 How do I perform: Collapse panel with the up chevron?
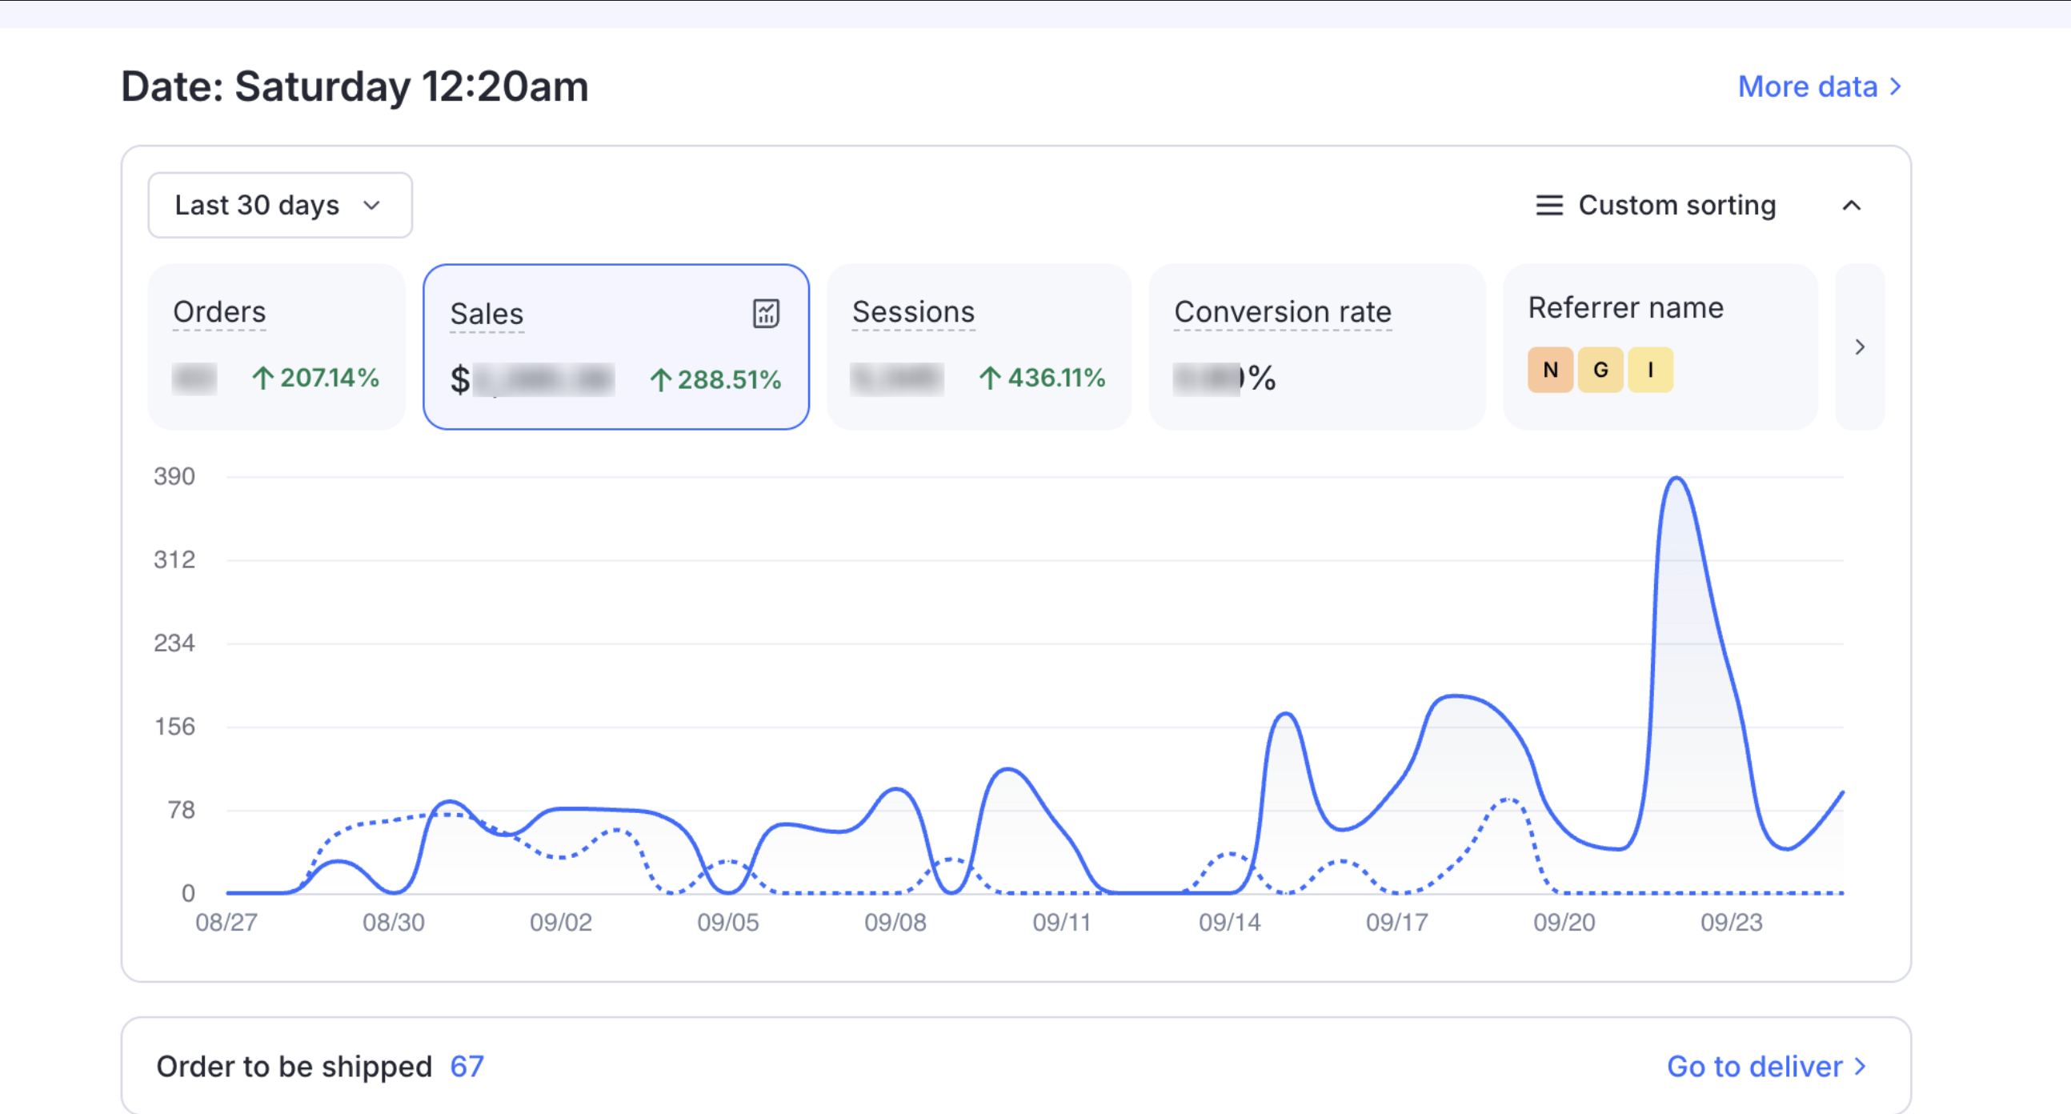pos(1851,206)
